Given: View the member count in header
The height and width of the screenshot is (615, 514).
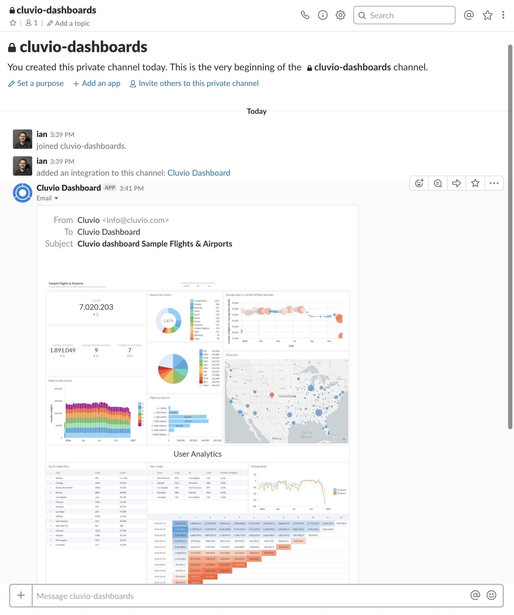Looking at the screenshot, I should click(x=32, y=23).
